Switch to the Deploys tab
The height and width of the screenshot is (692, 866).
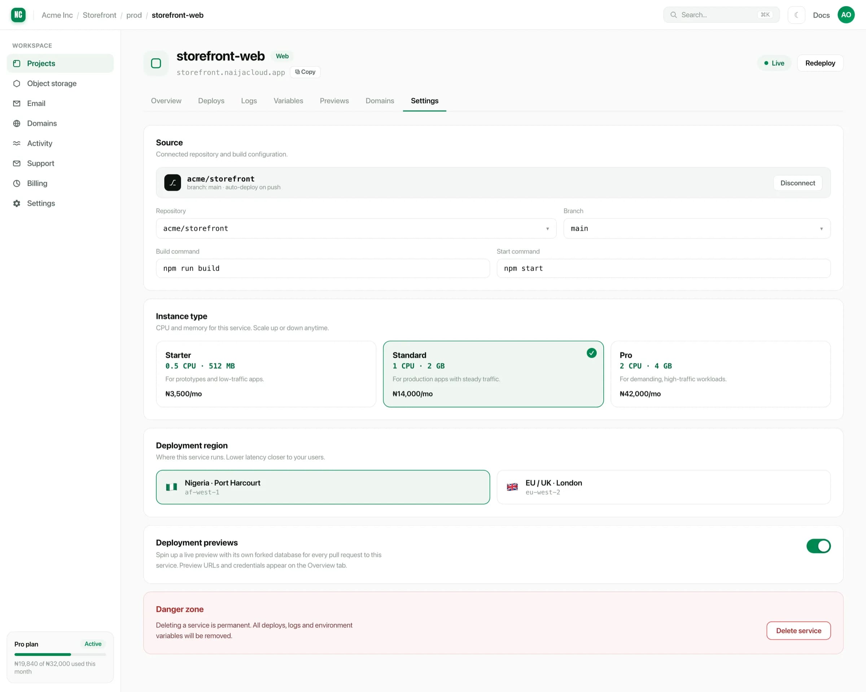pyautogui.click(x=211, y=101)
